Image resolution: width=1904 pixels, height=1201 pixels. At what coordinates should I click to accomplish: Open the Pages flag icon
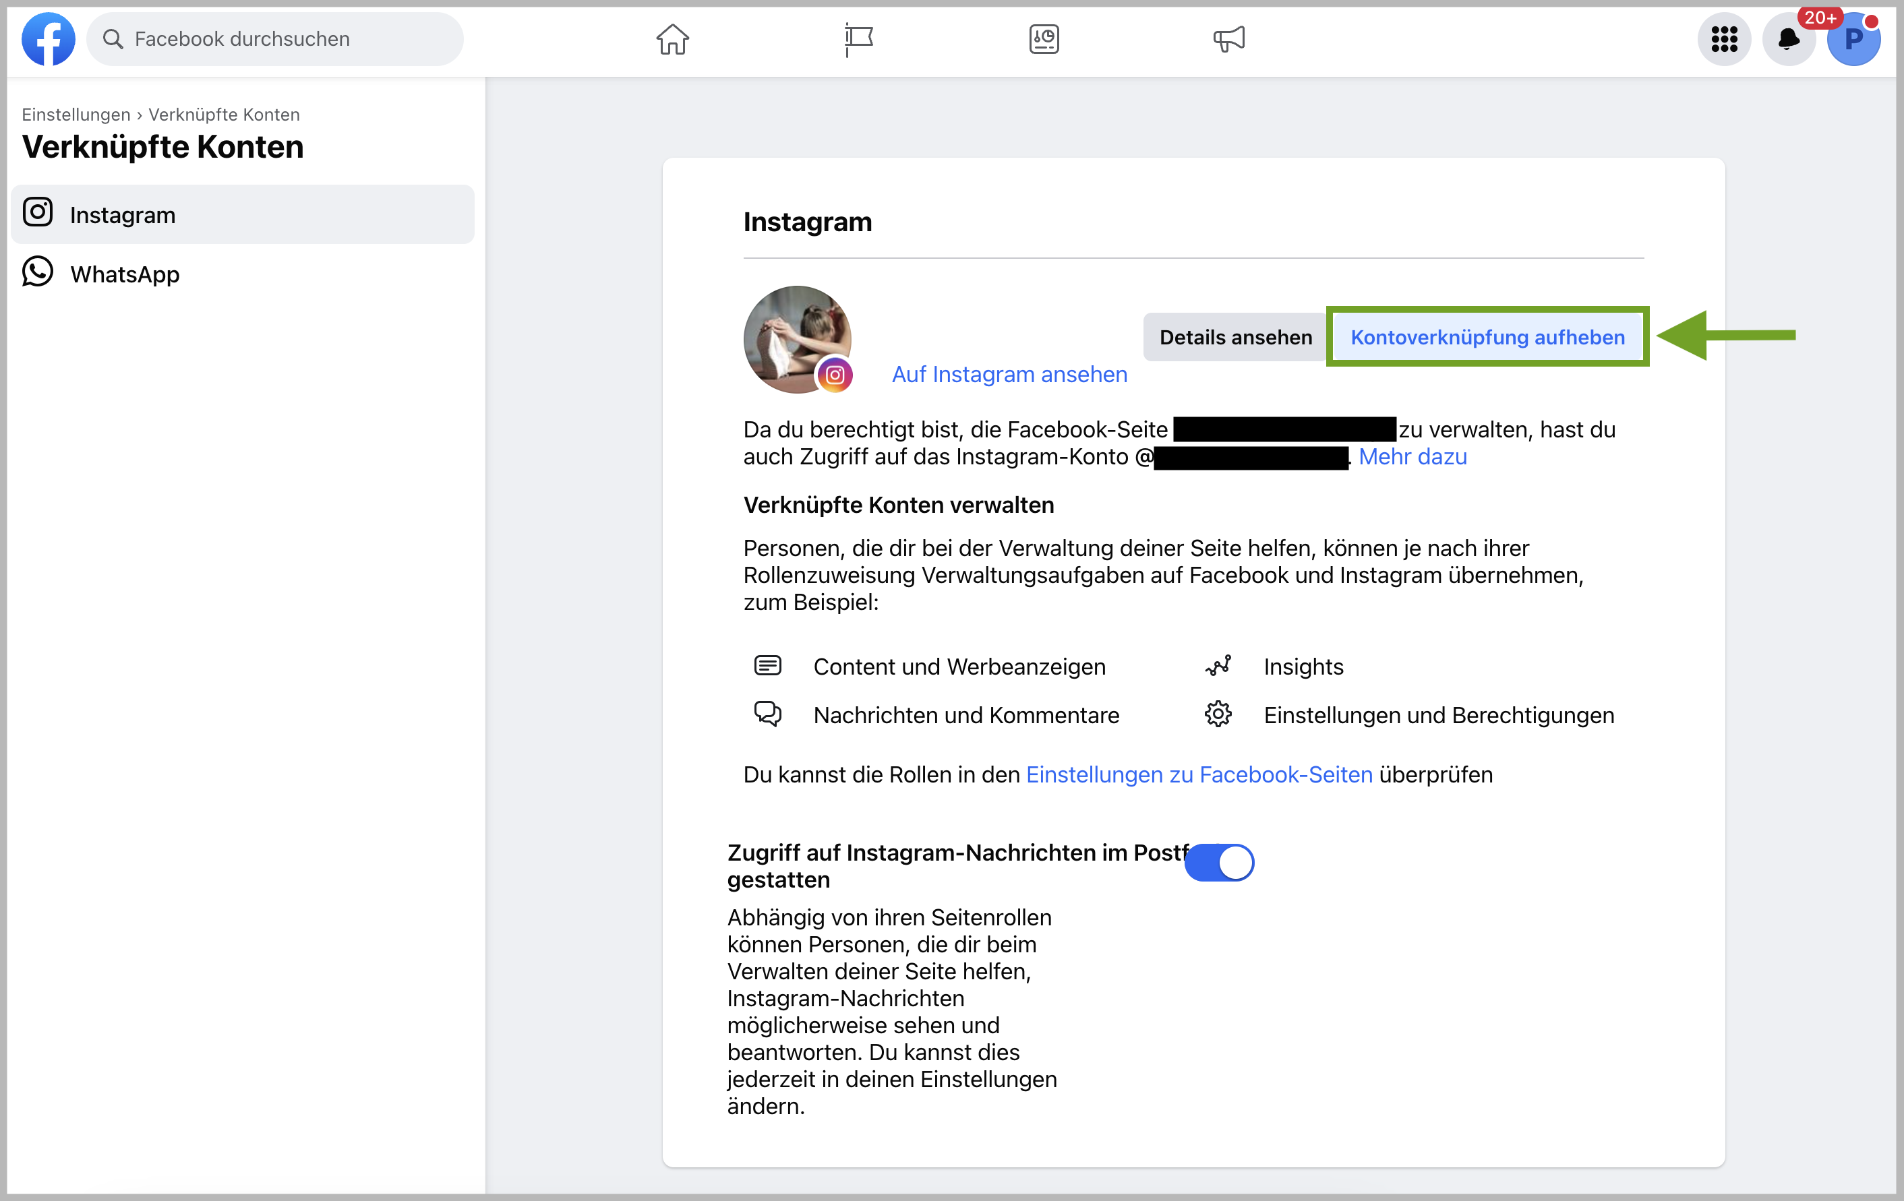(859, 38)
